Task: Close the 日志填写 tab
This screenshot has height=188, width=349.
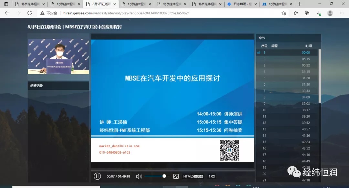Action: (x=256, y=4)
